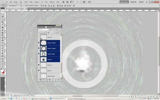Open the Image menu
Viewport: 160px width, 100px height.
15,2
